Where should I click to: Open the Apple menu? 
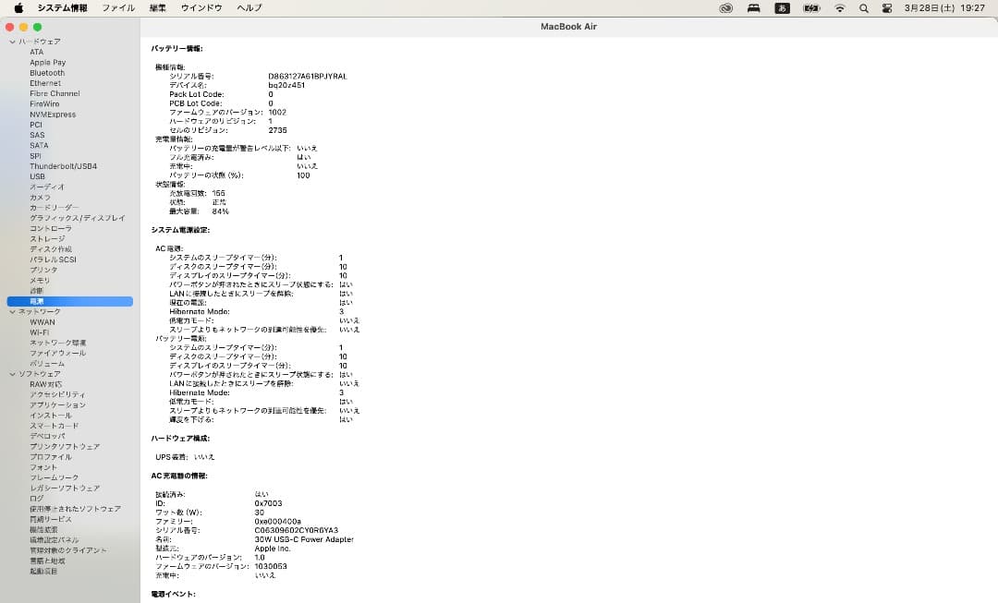[18, 7]
